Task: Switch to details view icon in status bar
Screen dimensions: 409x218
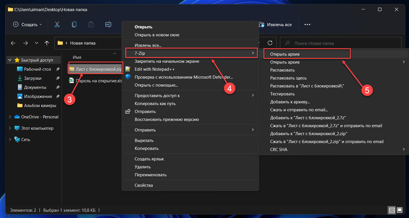Action: pos(392,210)
